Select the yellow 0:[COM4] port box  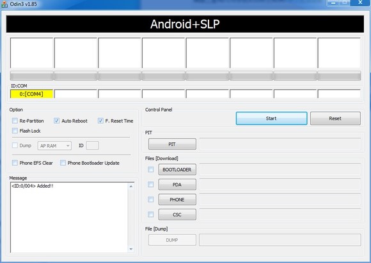coord(31,94)
